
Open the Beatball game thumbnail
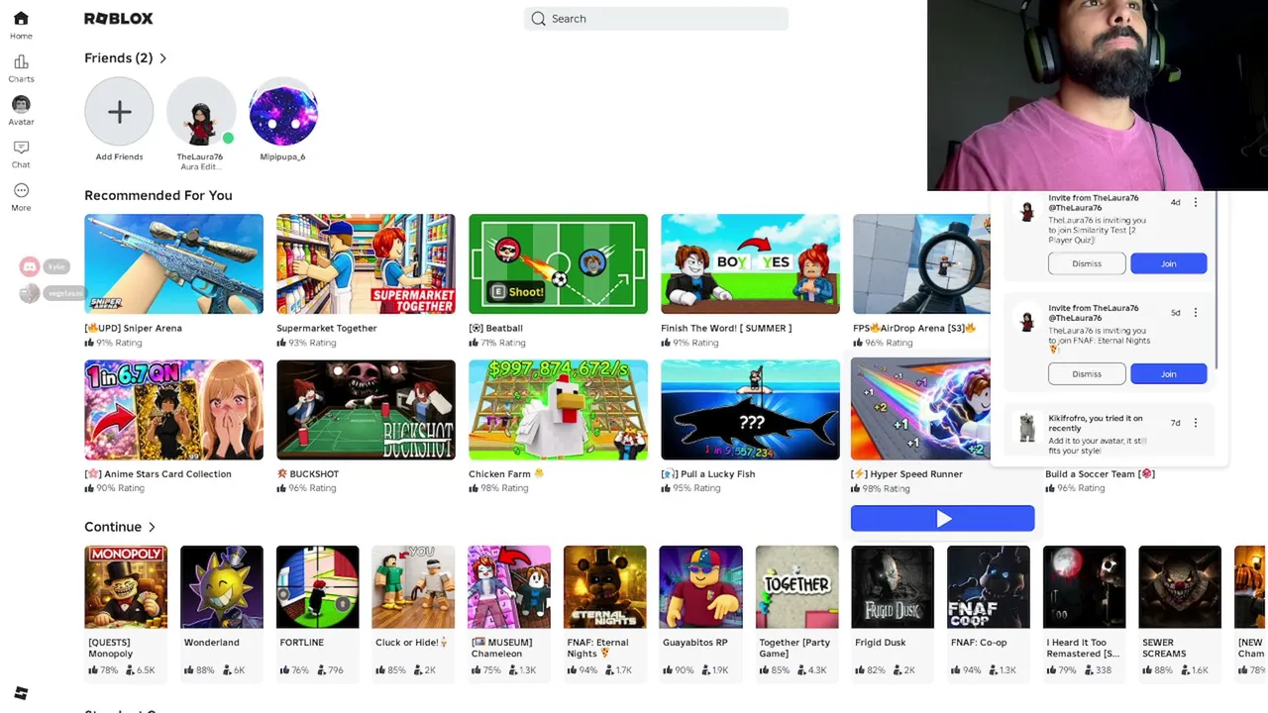coord(559,263)
